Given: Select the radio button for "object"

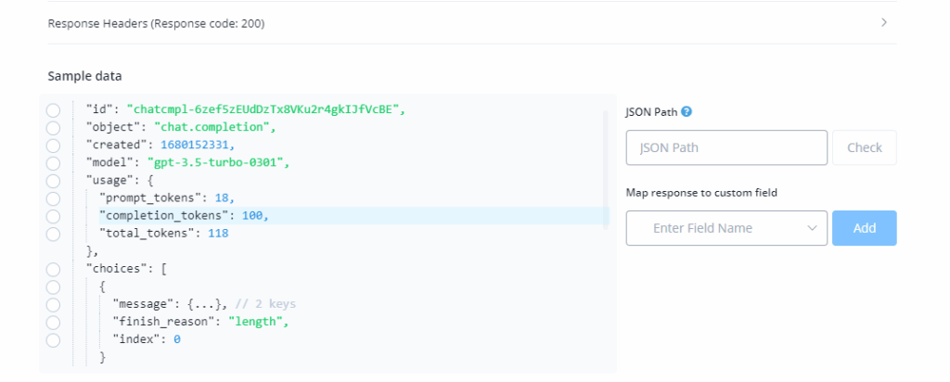Looking at the screenshot, I should tap(53, 128).
